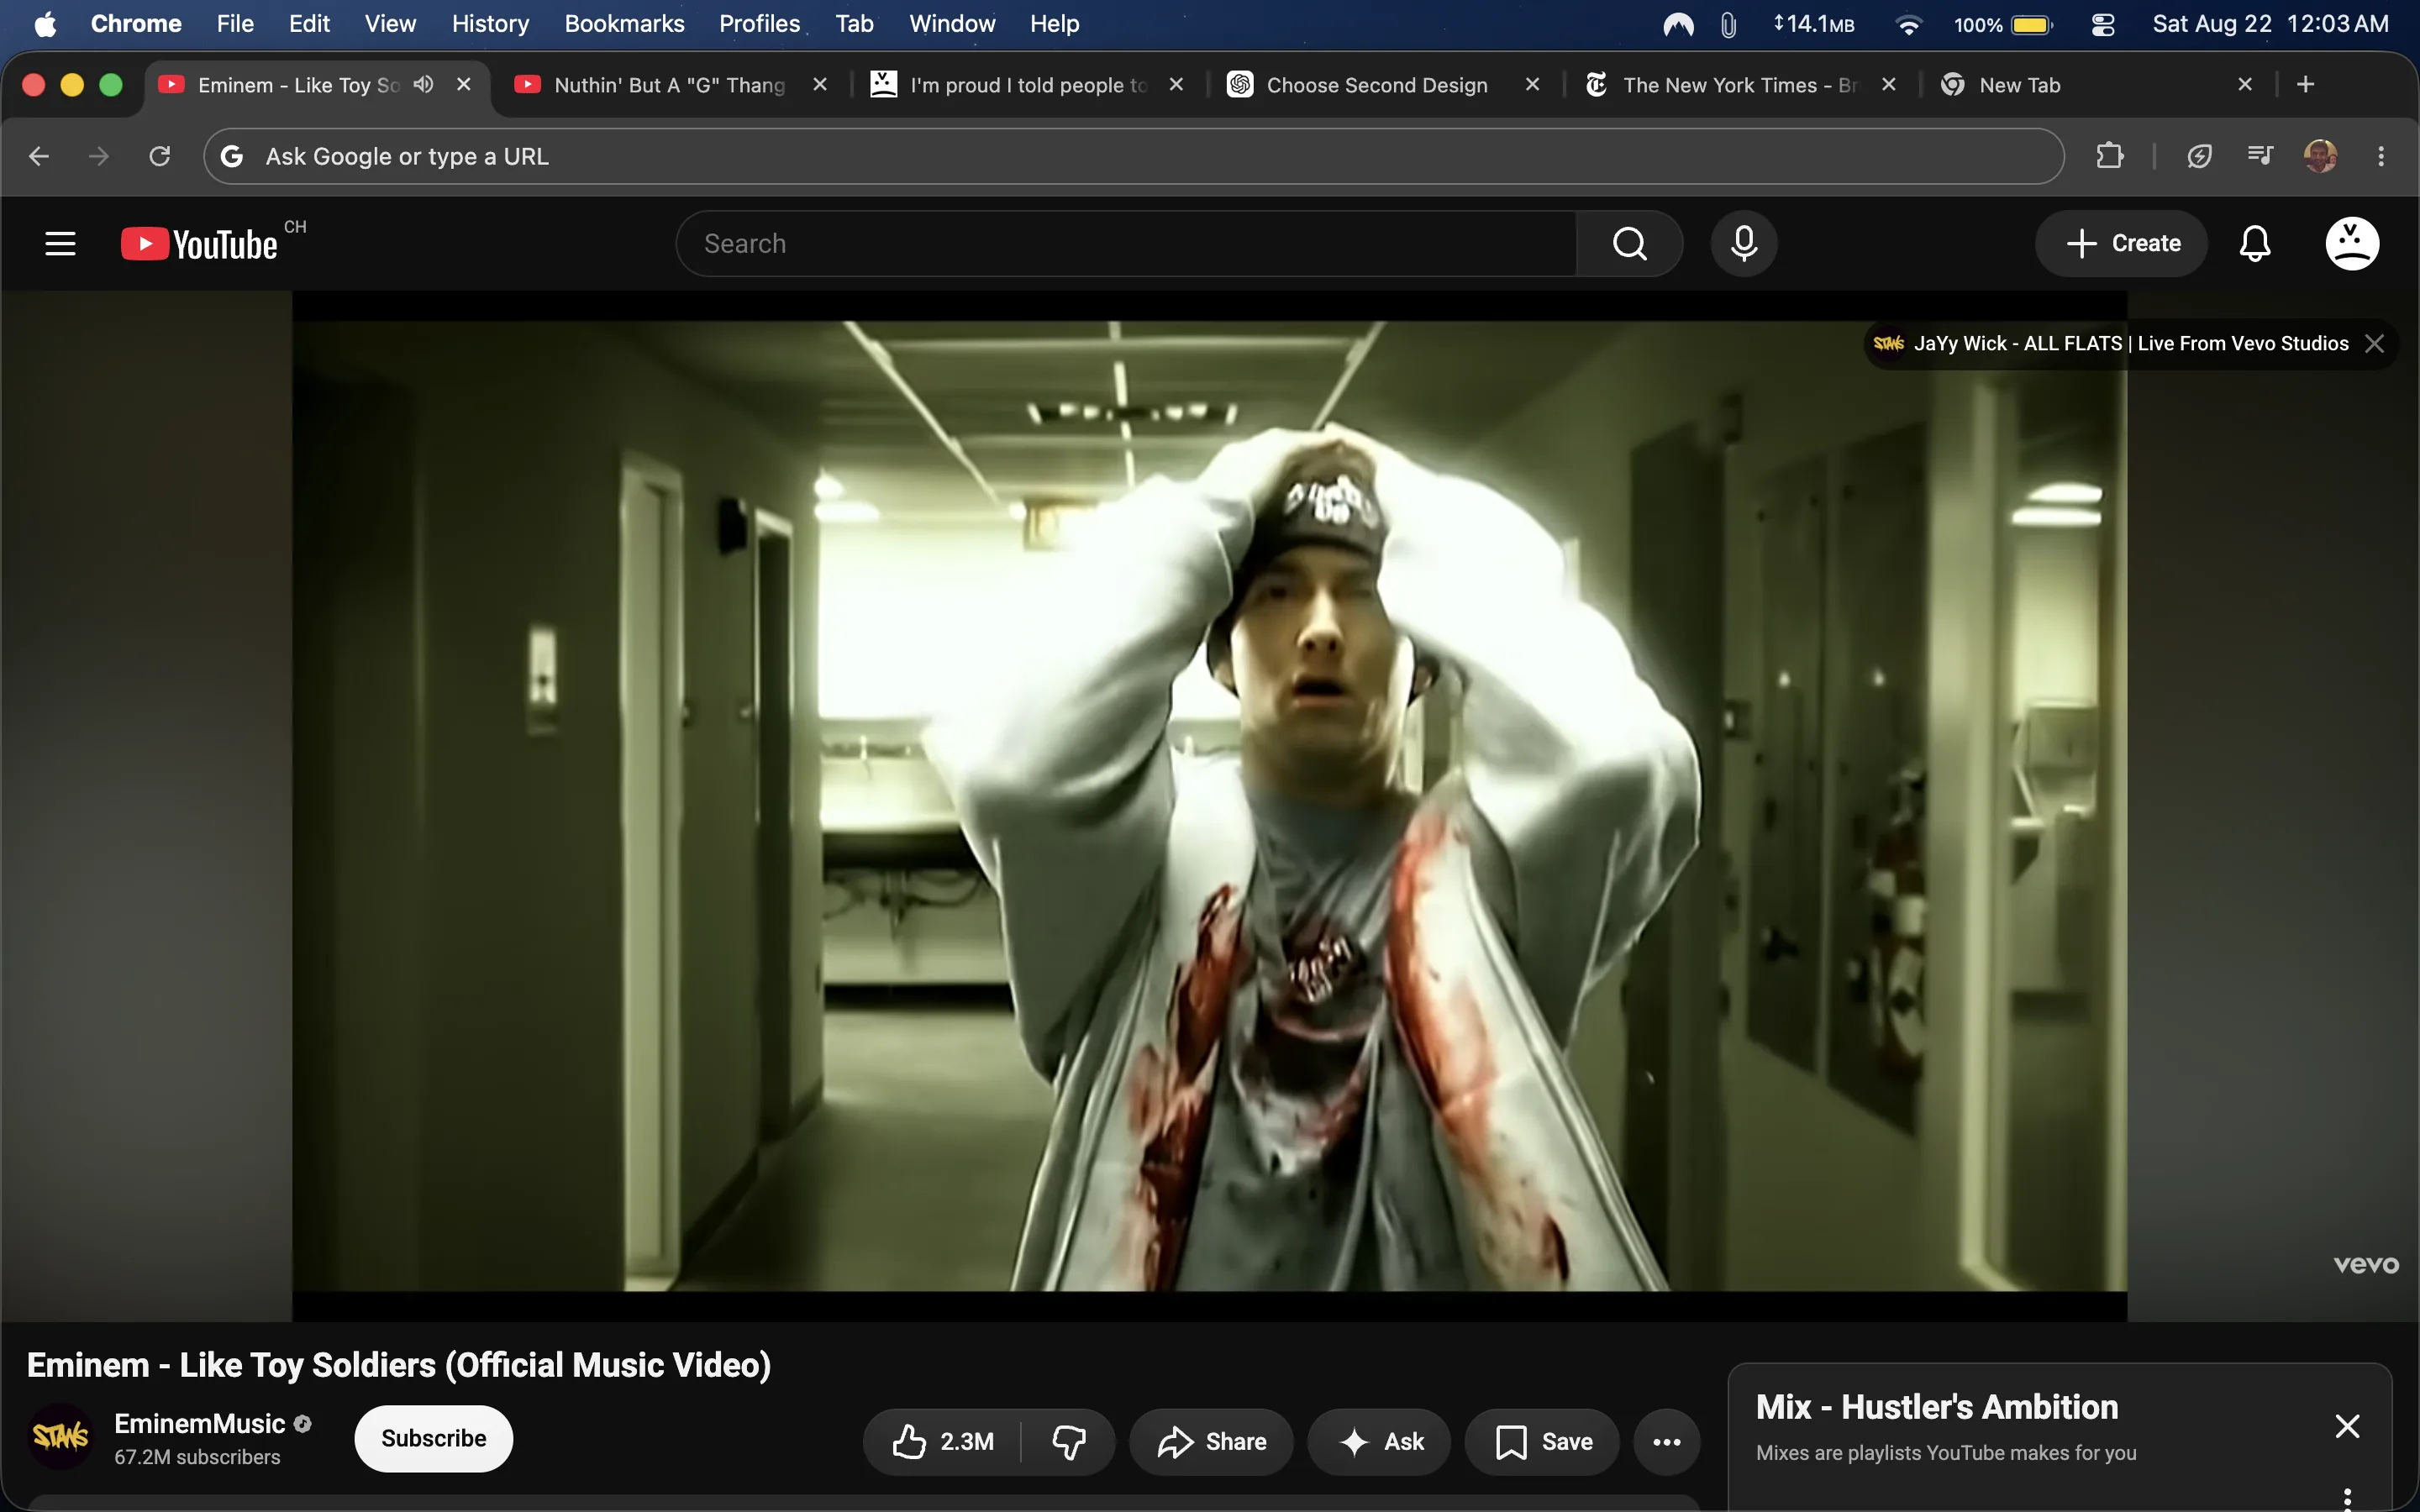Click the YouTube Search input field
The height and width of the screenshot is (1512, 2420).
coord(1127,243)
